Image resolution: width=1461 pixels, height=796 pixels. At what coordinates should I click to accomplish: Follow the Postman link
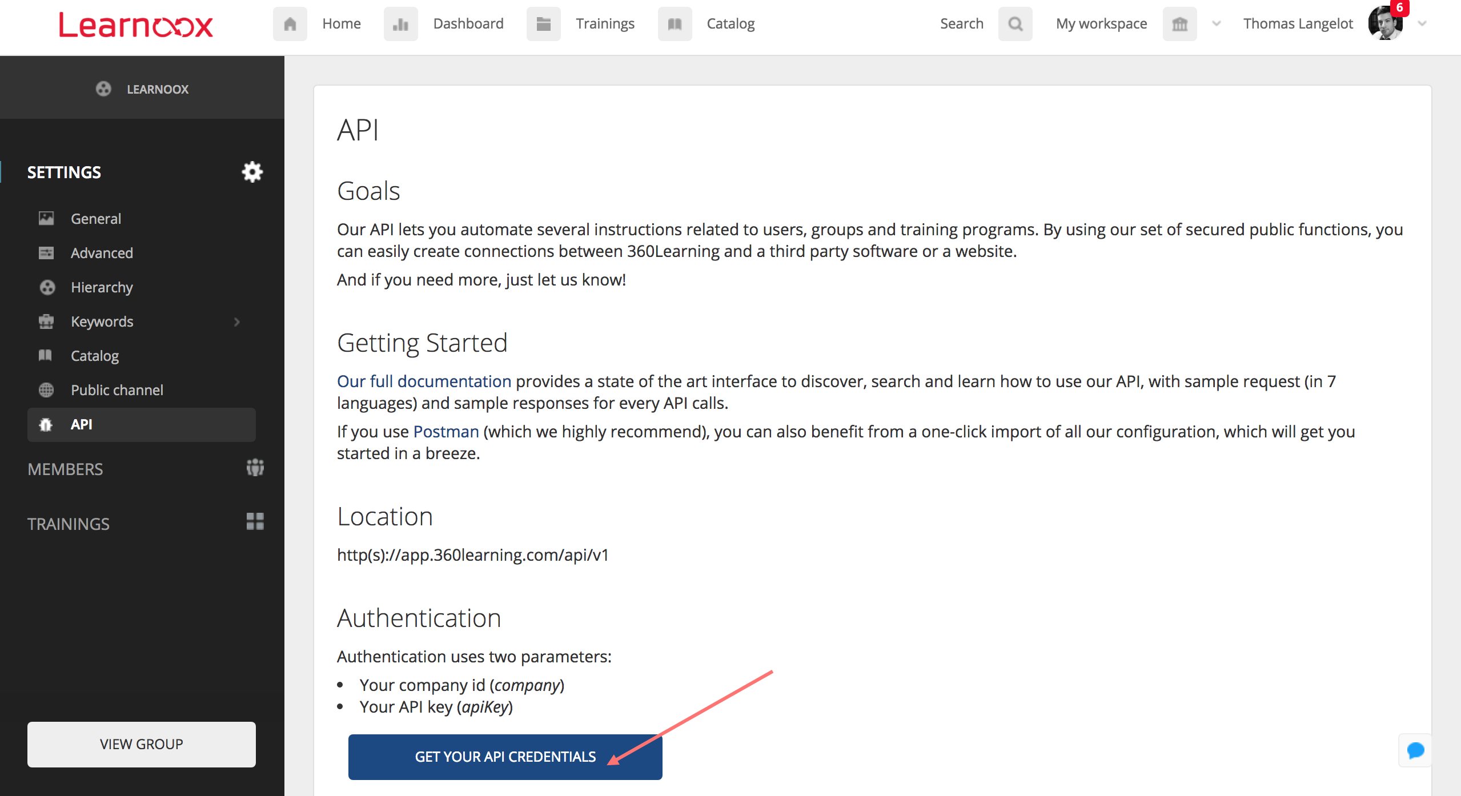tap(445, 431)
